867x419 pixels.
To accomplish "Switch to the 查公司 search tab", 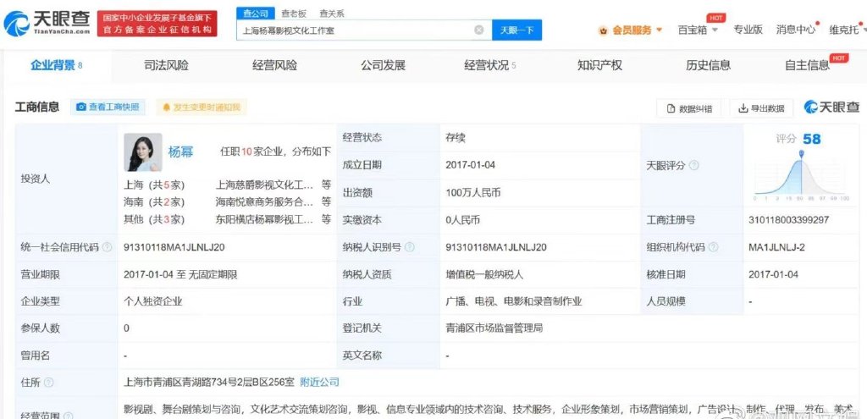I will tap(256, 14).
